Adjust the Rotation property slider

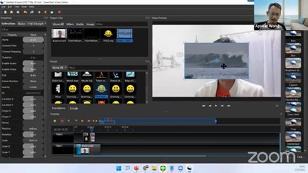point(33,135)
